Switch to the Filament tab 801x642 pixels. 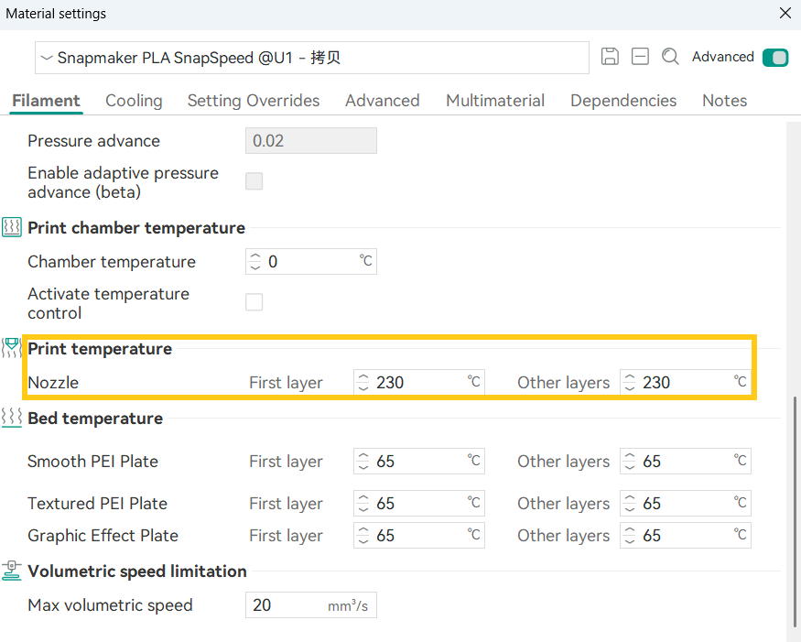[x=46, y=101]
